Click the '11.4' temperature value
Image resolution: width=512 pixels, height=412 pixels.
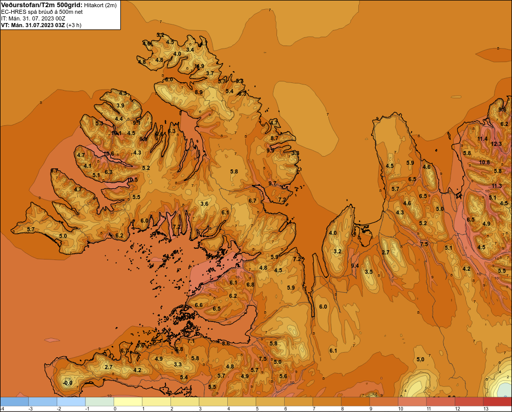482,139
